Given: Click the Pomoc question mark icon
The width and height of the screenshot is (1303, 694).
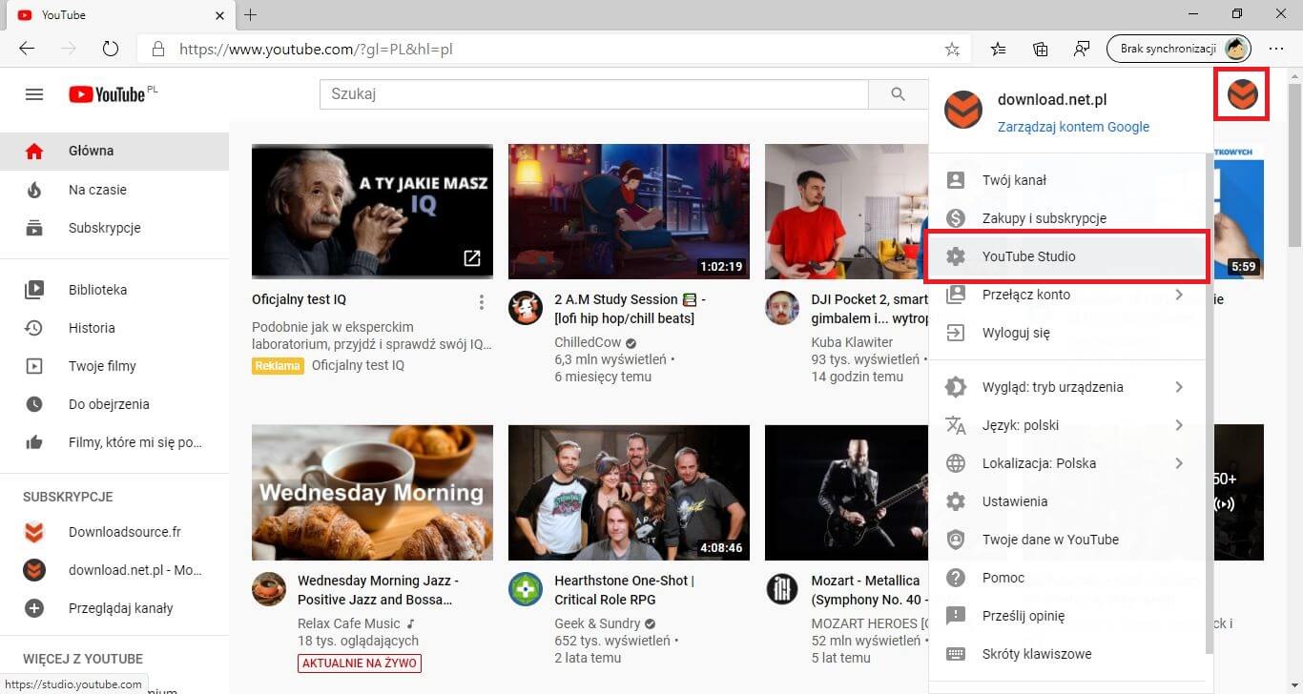Looking at the screenshot, I should [x=955, y=578].
